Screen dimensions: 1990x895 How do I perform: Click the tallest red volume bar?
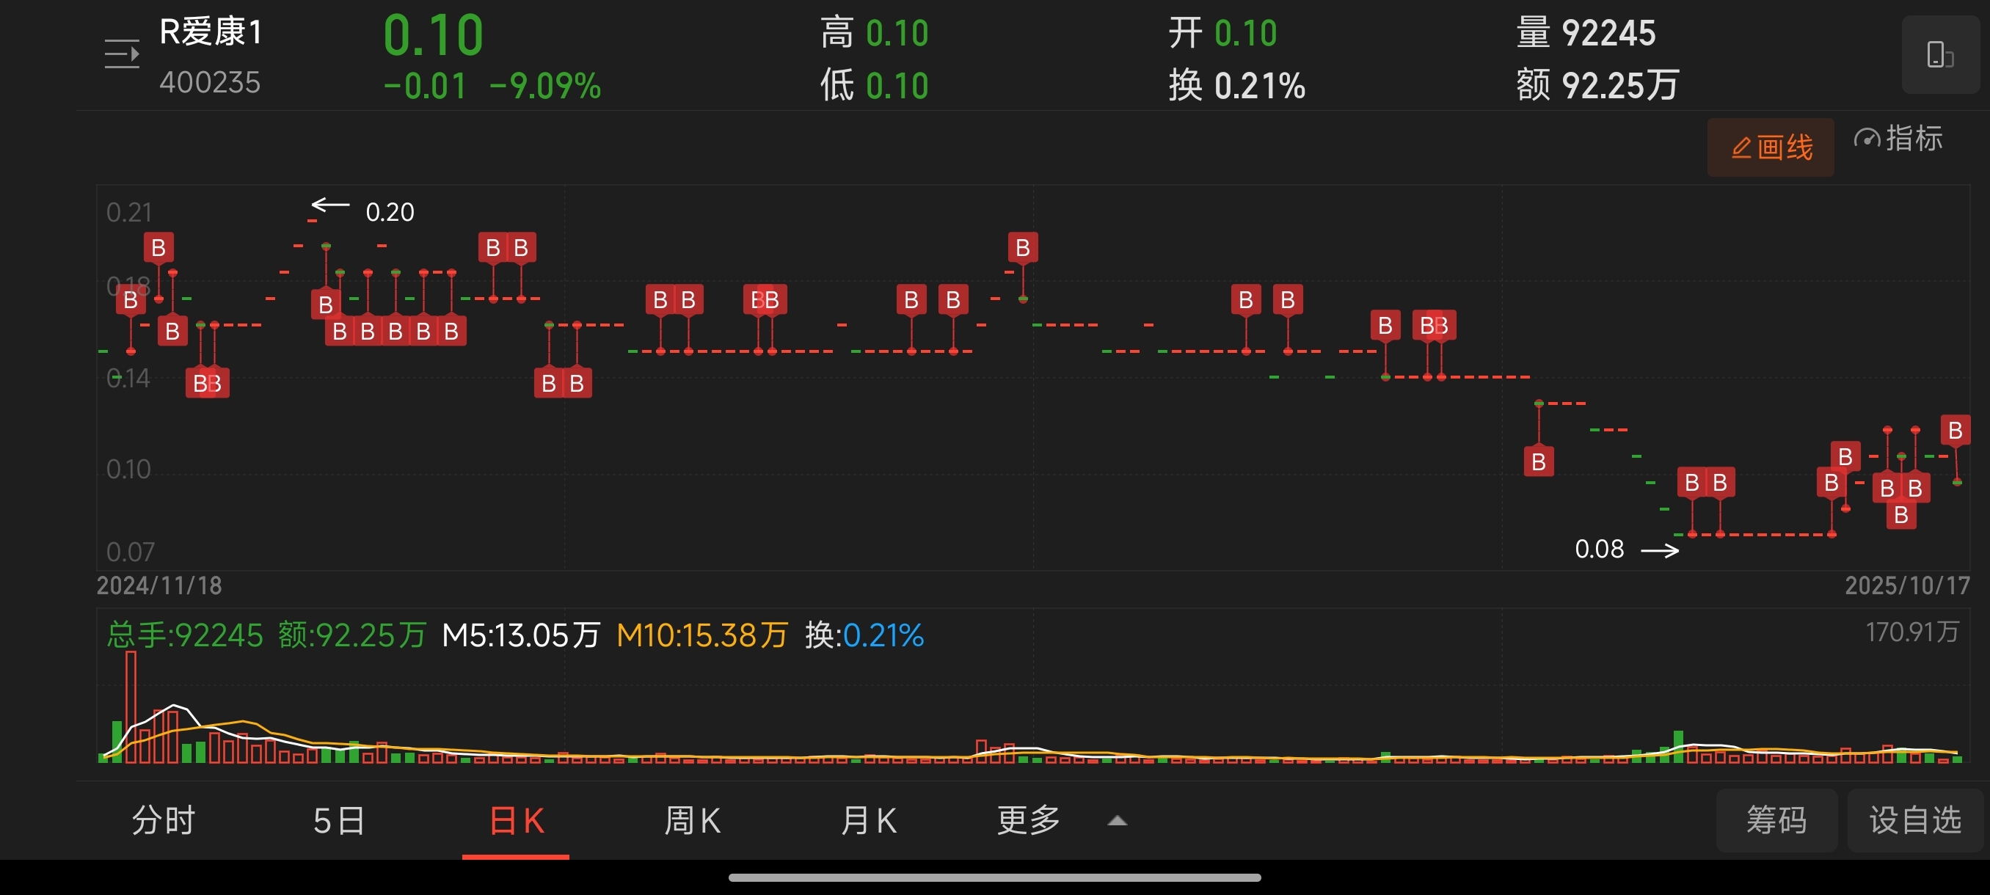point(131,706)
